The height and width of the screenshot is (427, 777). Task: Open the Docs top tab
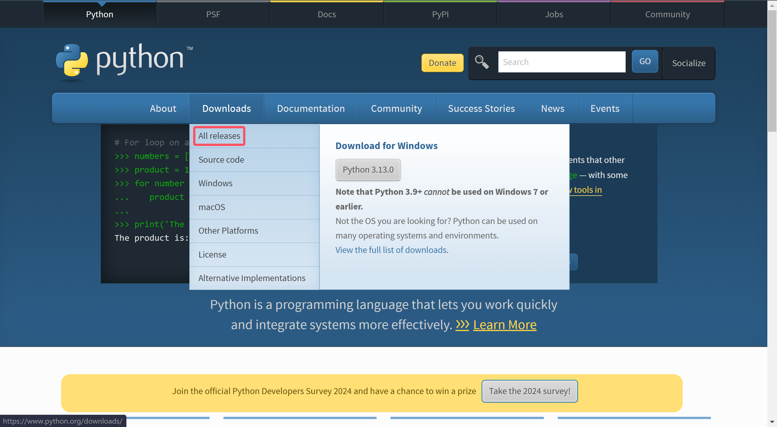tap(327, 14)
